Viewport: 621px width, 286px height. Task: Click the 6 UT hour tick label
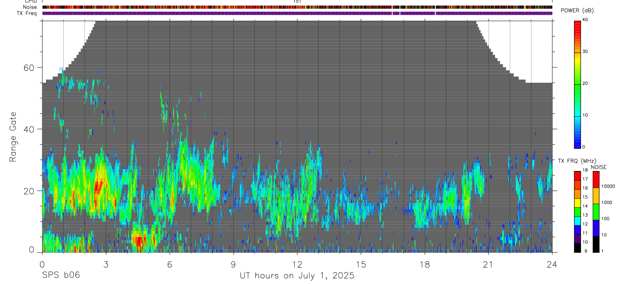[169, 264]
